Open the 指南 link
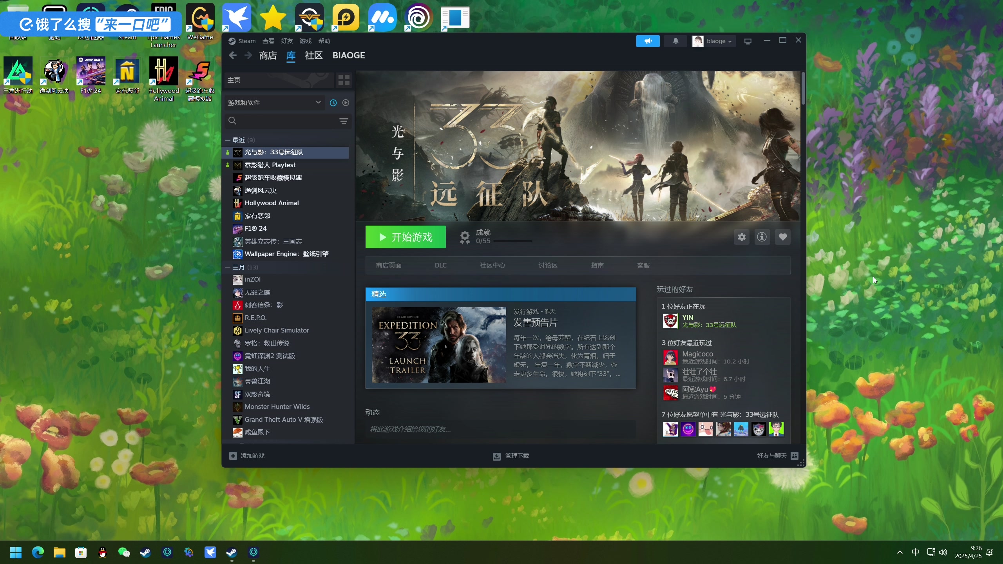 (597, 266)
